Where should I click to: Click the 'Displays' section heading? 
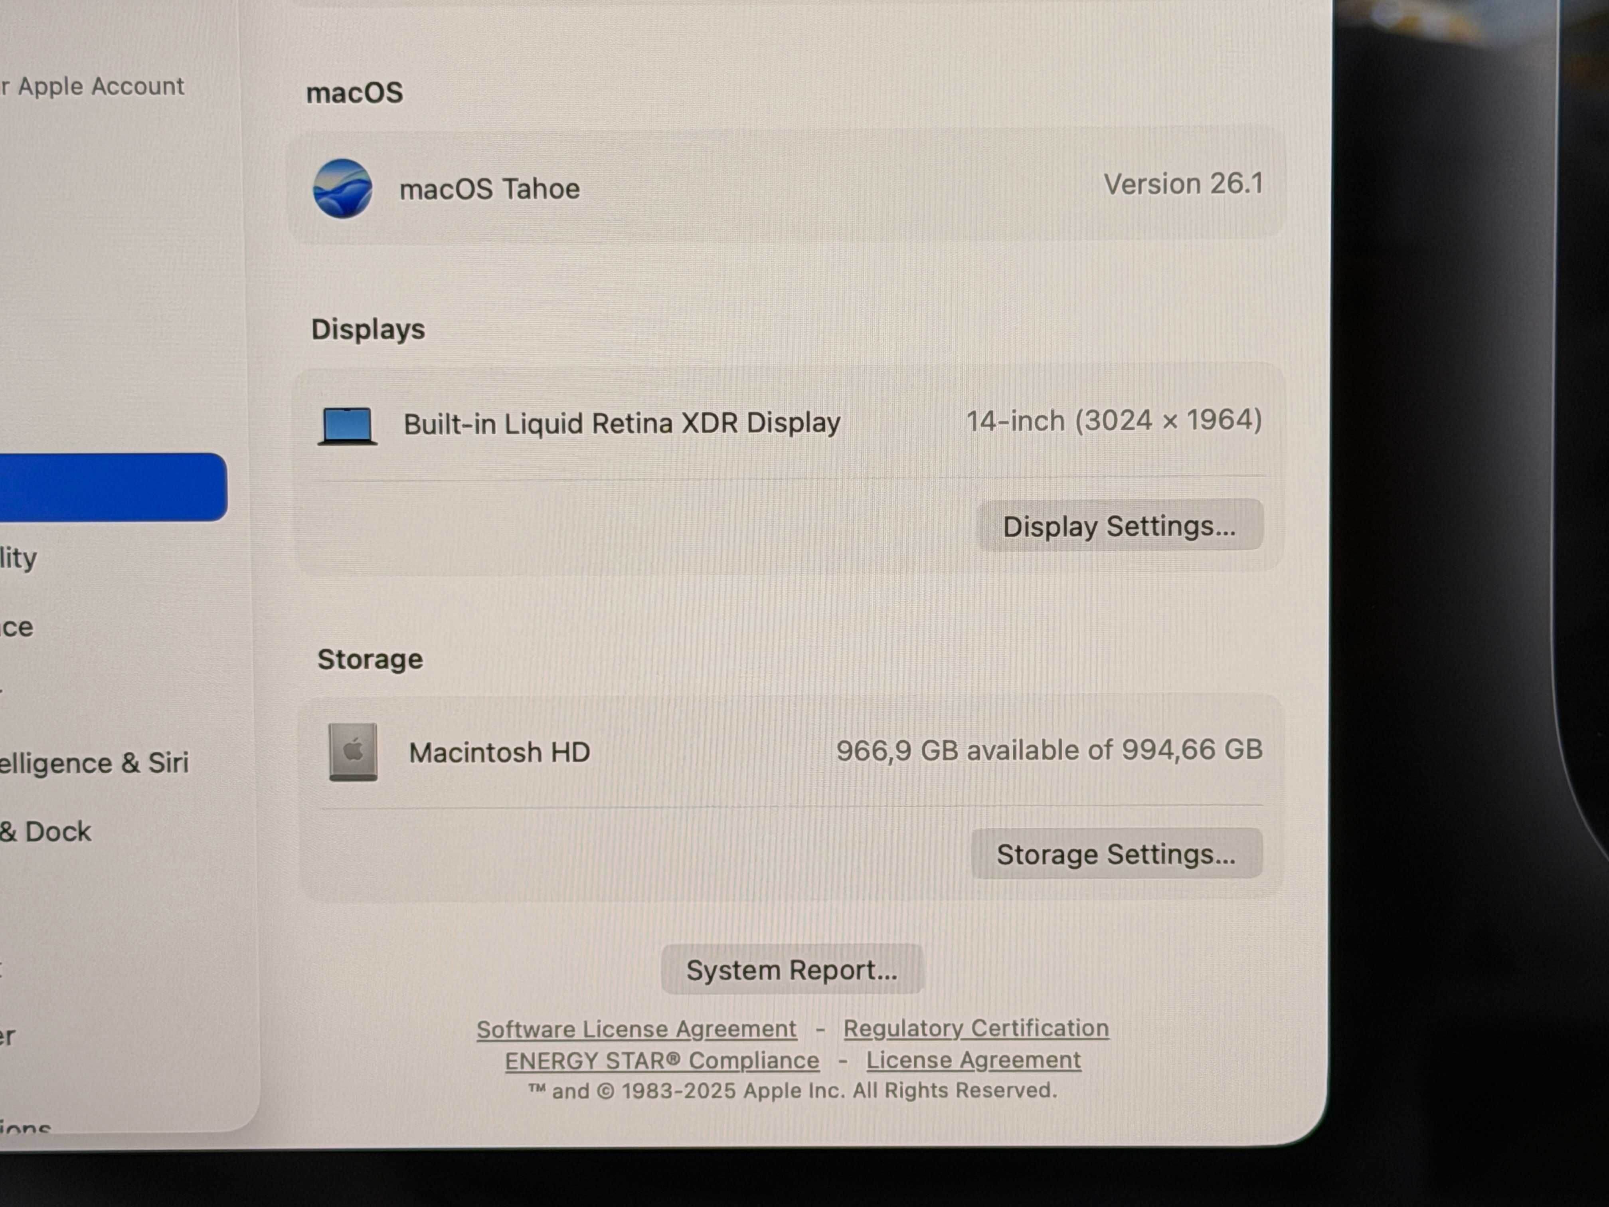pos(368,330)
